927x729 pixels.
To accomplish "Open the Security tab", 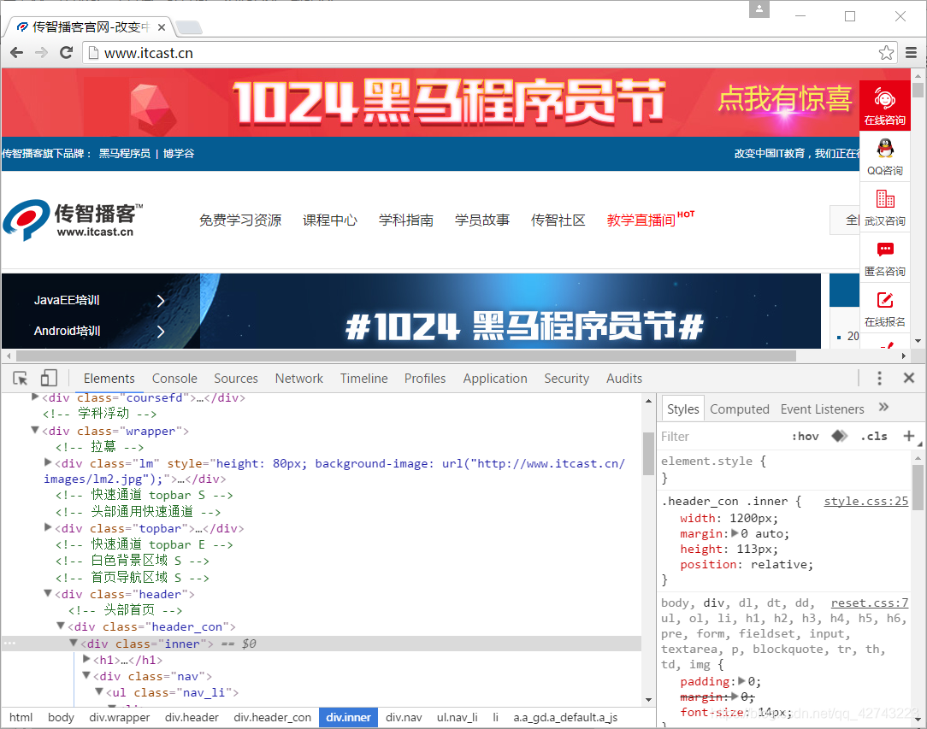I will click(566, 379).
